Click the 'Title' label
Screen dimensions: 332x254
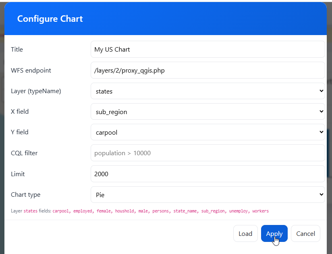click(17, 49)
